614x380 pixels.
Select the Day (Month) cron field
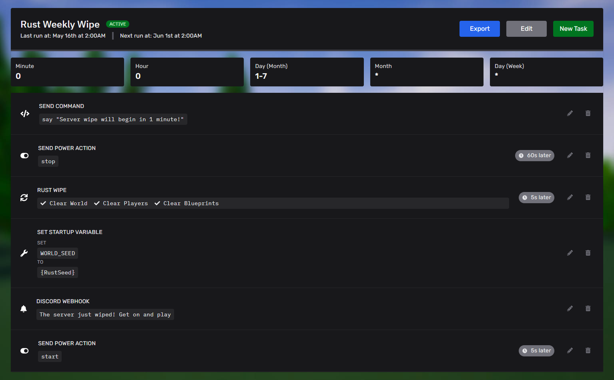pyautogui.click(x=307, y=72)
